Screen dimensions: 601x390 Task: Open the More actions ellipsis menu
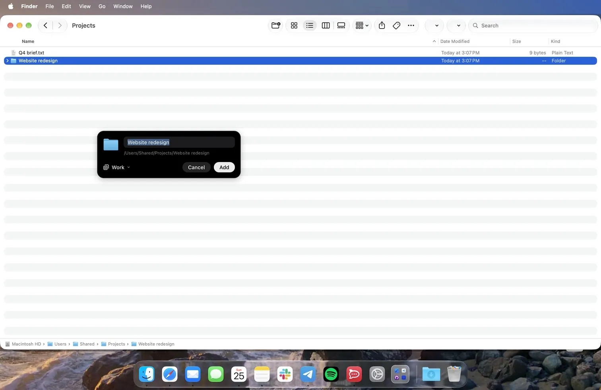coord(411,25)
